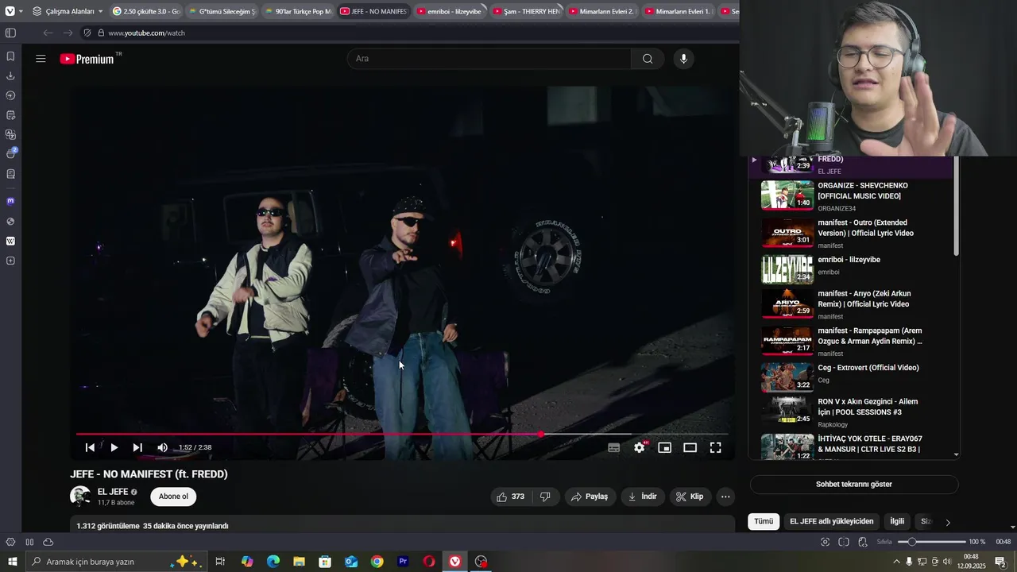
Task: Select the 'İlgili' filter chip
Action: (897, 521)
